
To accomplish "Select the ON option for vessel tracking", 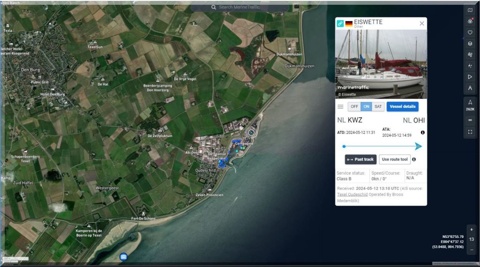I will (366, 107).
